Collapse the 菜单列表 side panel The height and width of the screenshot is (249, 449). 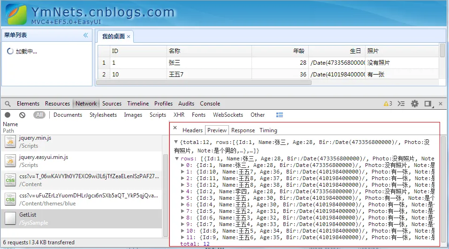coord(85,35)
